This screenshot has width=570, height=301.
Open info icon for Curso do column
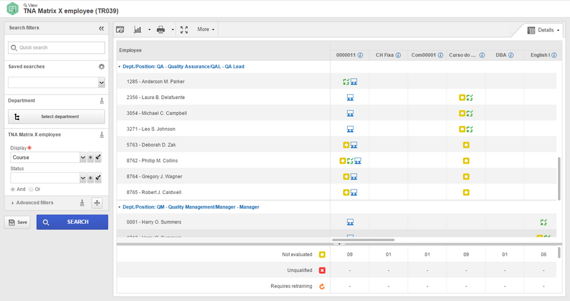coord(482,55)
